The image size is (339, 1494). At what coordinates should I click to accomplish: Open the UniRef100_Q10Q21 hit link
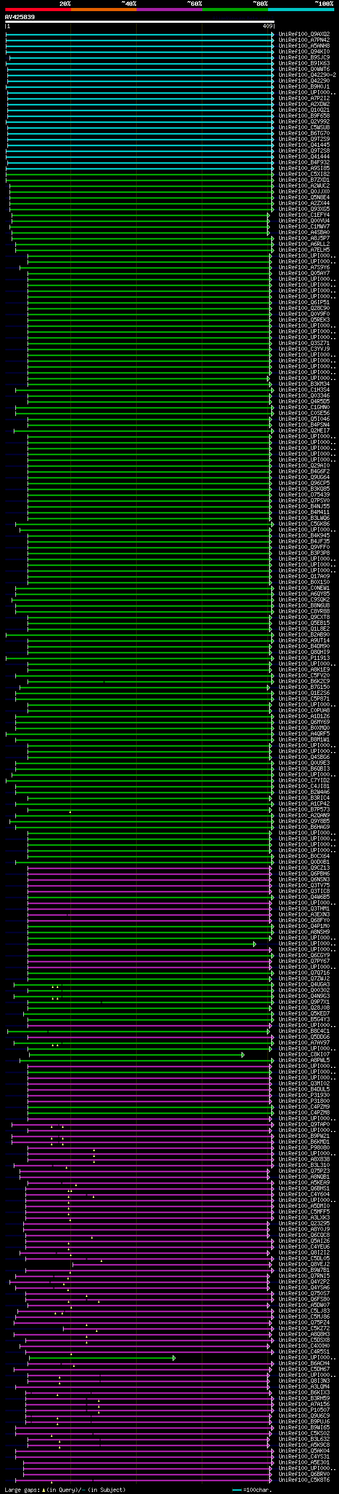304,110
